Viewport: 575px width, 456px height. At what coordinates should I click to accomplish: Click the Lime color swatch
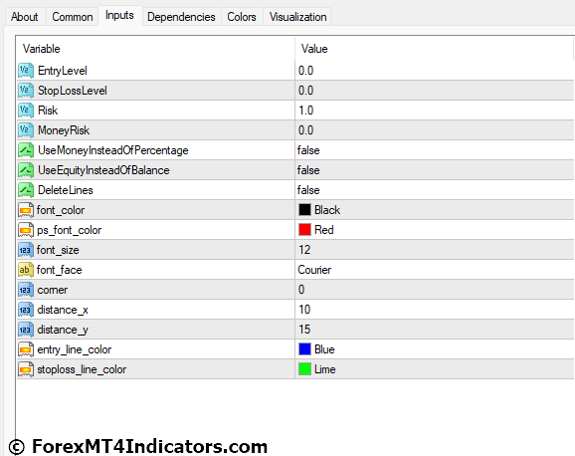[304, 369]
